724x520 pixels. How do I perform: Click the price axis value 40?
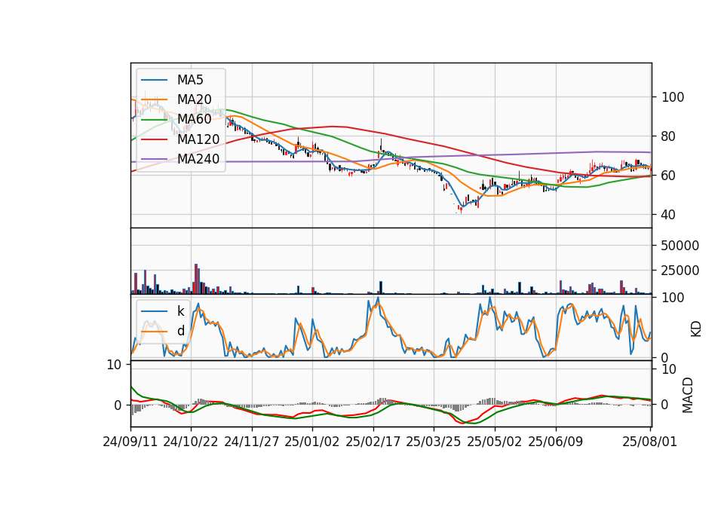669,215
